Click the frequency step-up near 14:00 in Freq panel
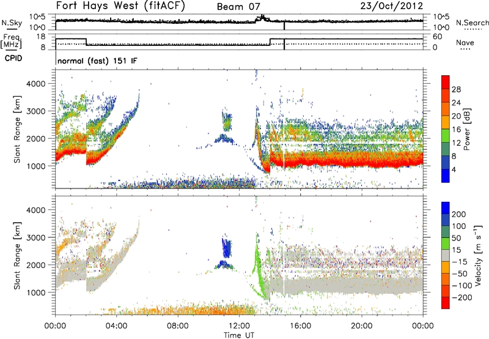 coord(270,42)
